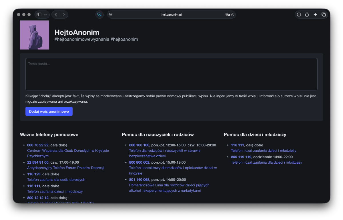Viewport: 343px width, 220px height.
Task: Click the translate page icon
Action: tap(228, 15)
